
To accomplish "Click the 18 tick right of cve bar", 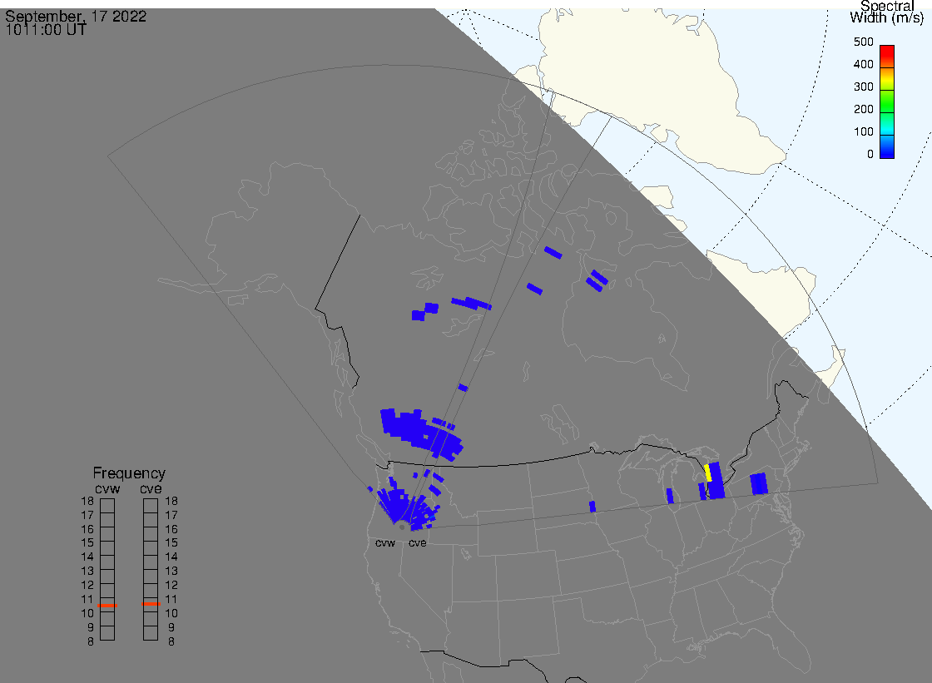I will click(x=171, y=501).
